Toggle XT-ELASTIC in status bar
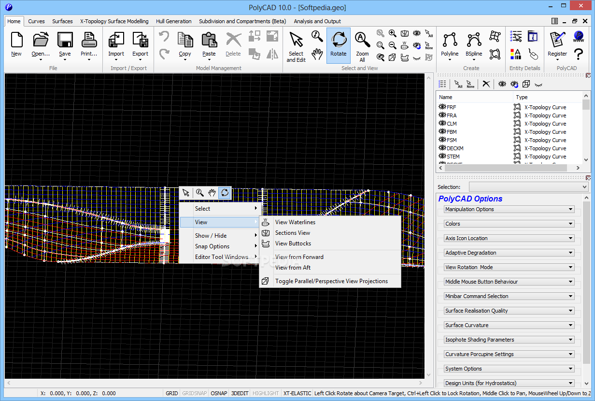 (297, 393)
